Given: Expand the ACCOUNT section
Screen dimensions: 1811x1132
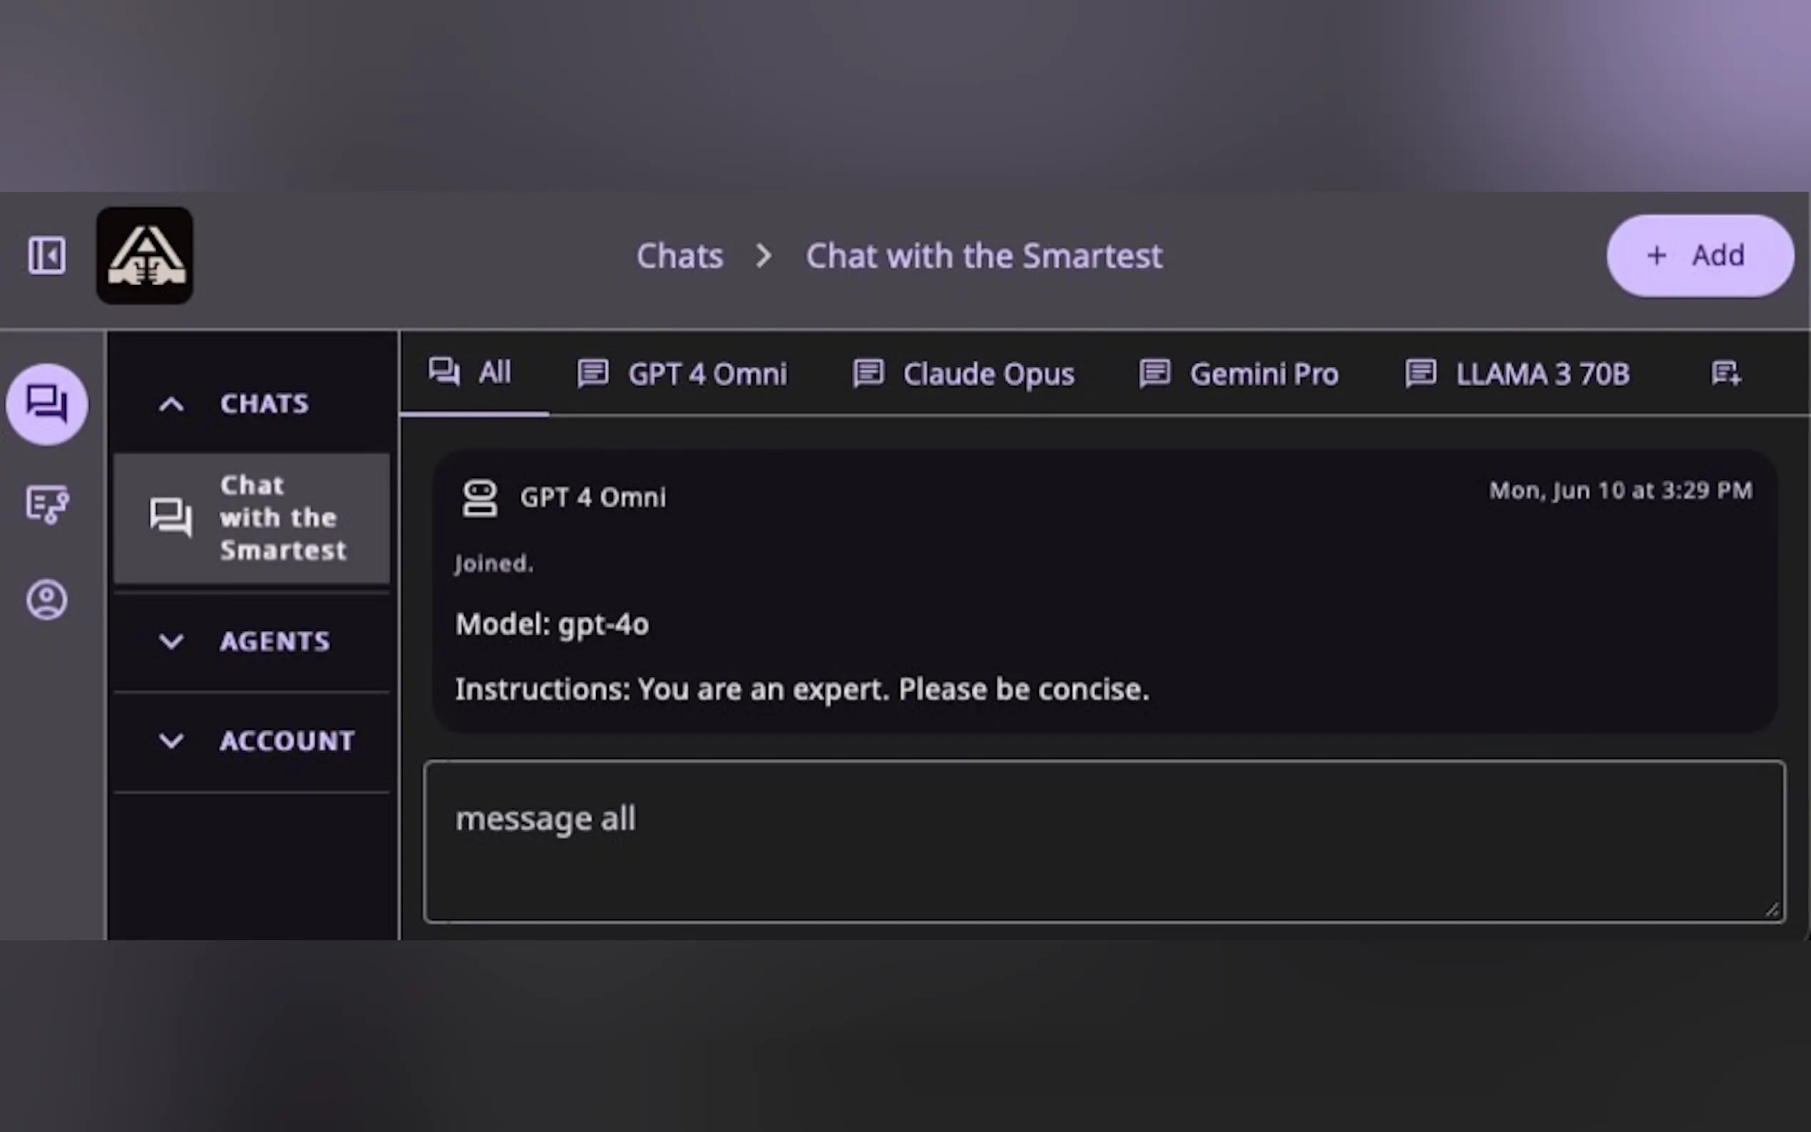Looking at the screenshot, I should (x=171, y=741).
